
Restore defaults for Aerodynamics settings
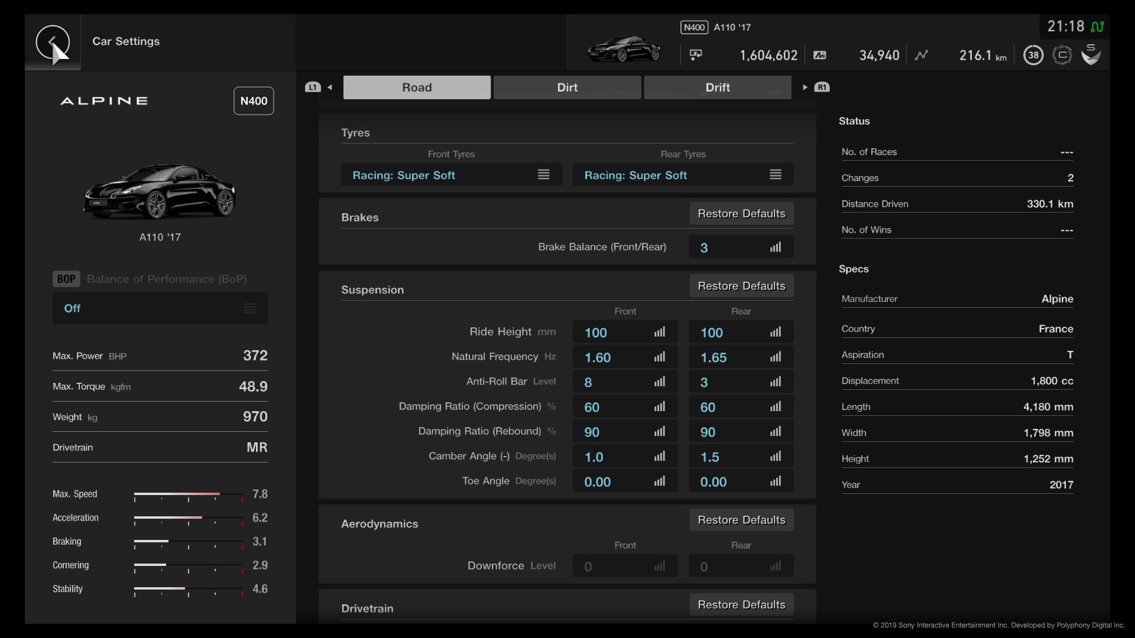[741, 520]
